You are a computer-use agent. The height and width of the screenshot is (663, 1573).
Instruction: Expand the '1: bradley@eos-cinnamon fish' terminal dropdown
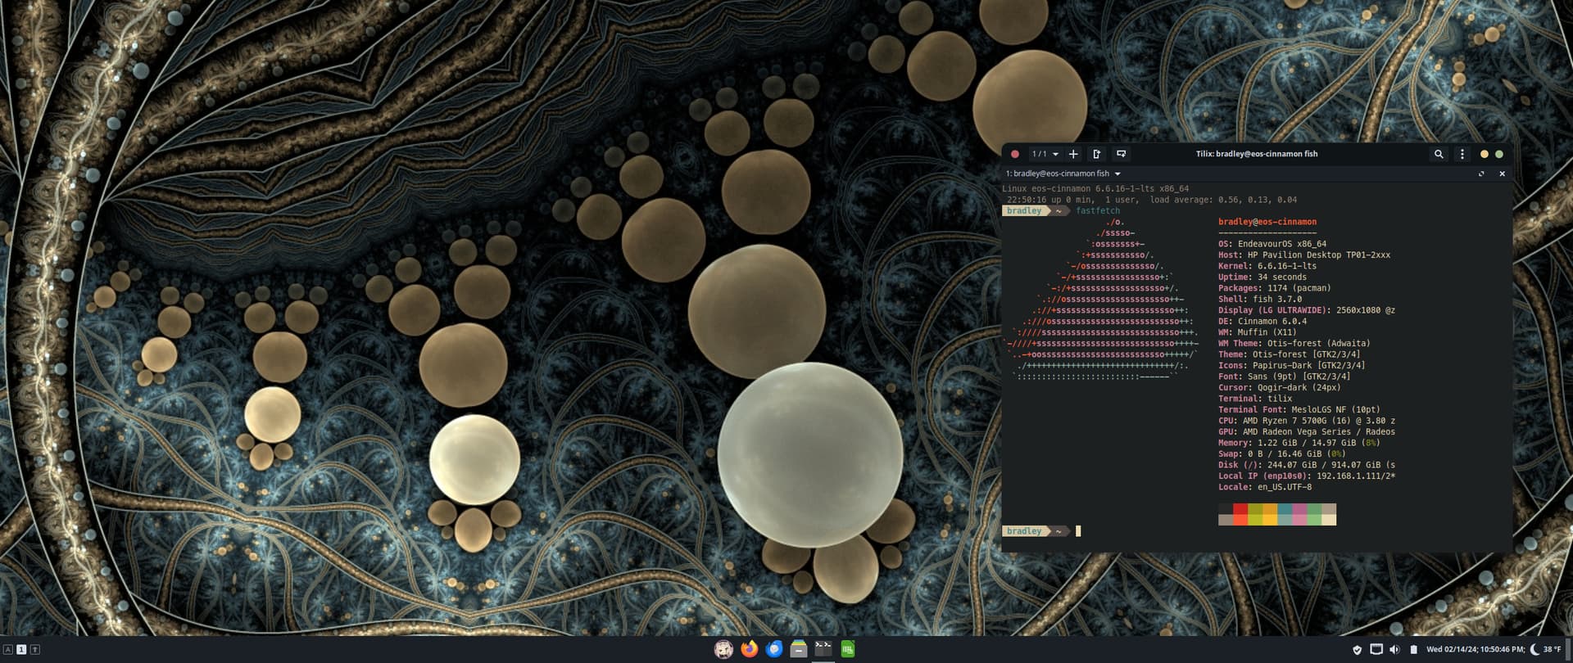pyautogui.click(x=1063, y=174)
